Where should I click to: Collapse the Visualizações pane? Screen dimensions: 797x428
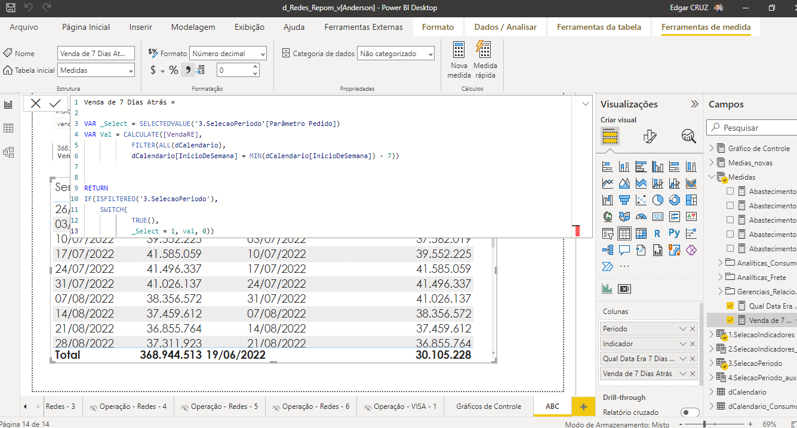pyautogui.click(x=694, y=104)
